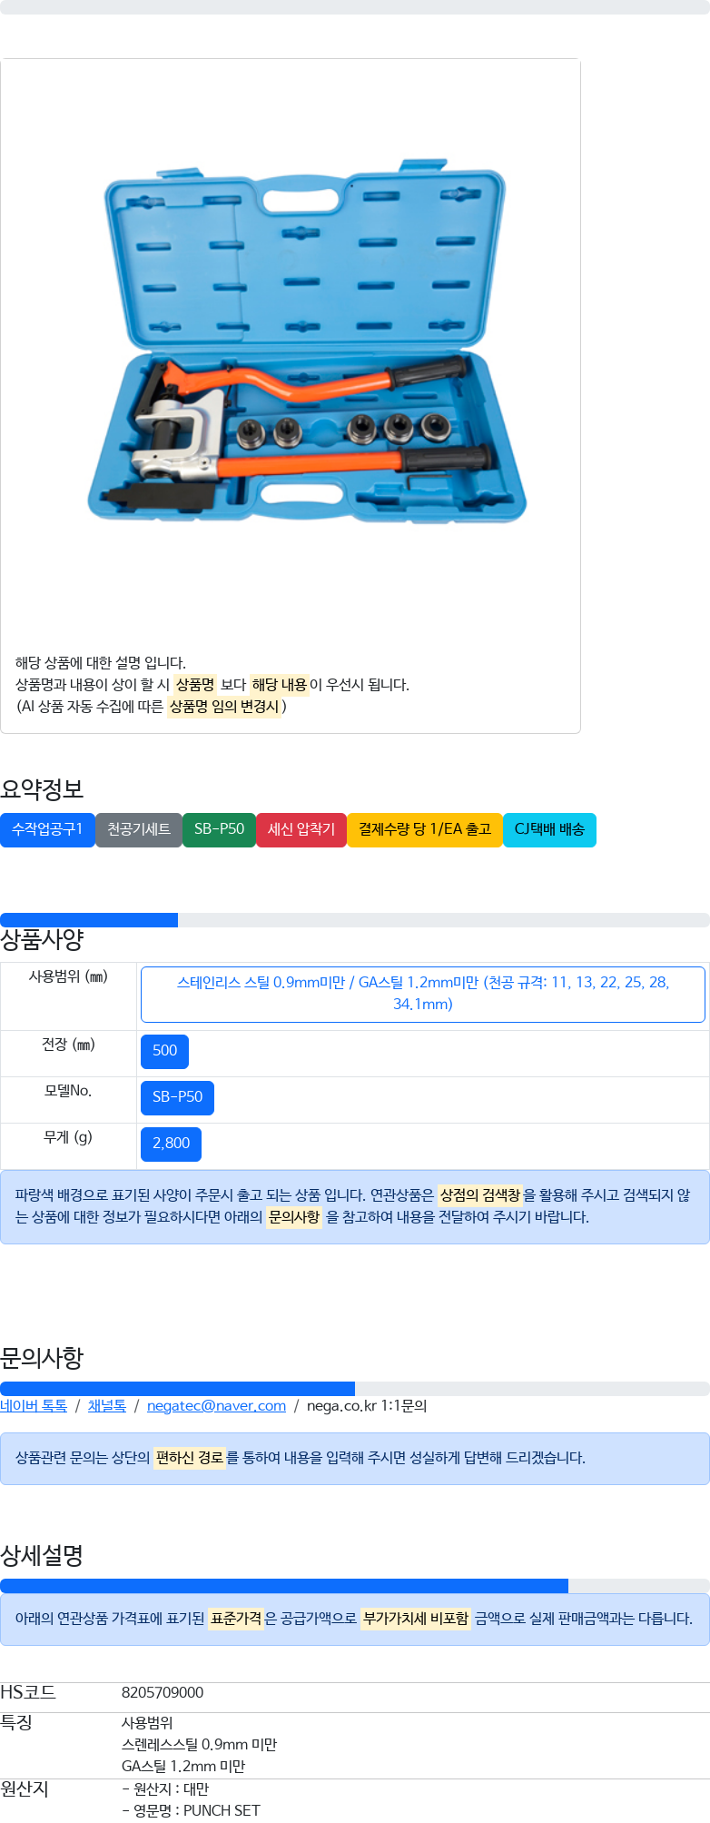Open the 네이버 톡톡 link

[x=34, y=1406]
